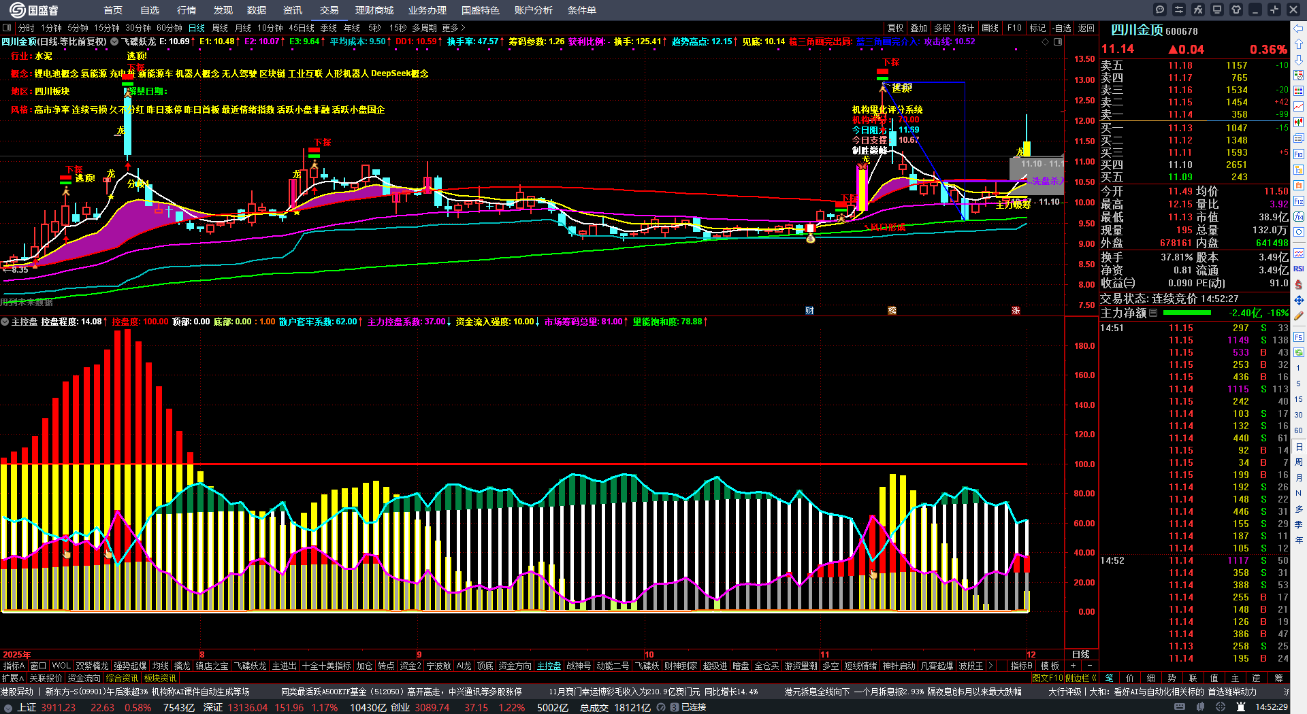Click the crosshair target icon in status bar
The height and width of the screenshot is (714, 1307).
pyautogui.click(x=1221, y=707)
